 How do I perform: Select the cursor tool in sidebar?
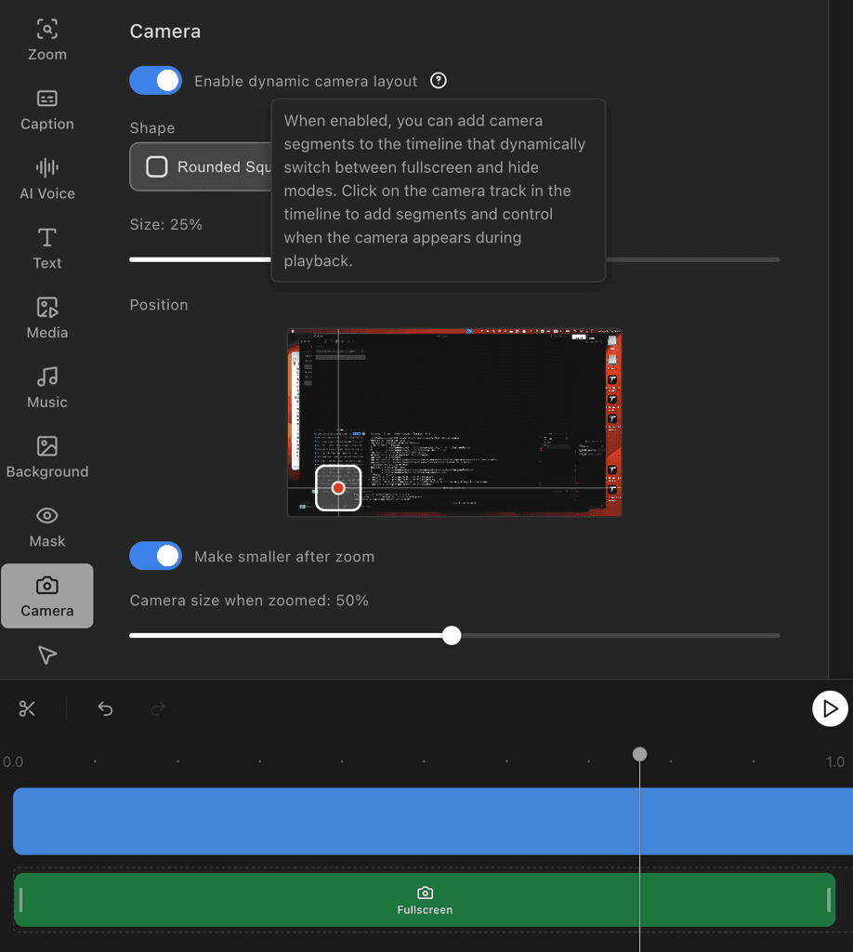click(47, 656)
